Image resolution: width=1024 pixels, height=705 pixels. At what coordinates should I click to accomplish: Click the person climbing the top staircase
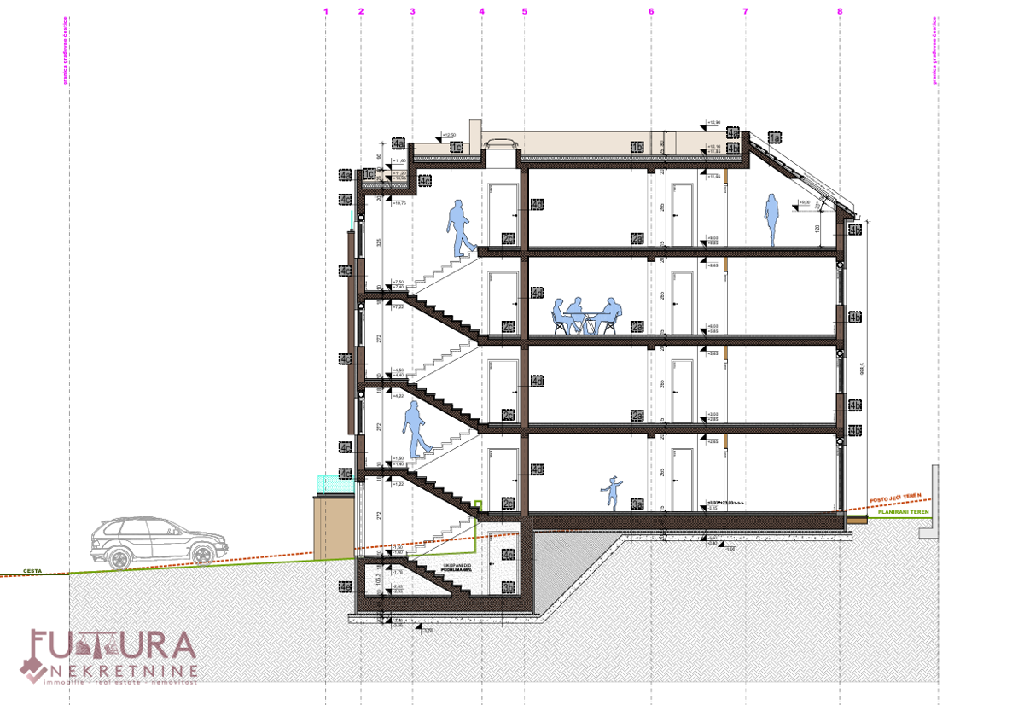[x=460, y=227]
